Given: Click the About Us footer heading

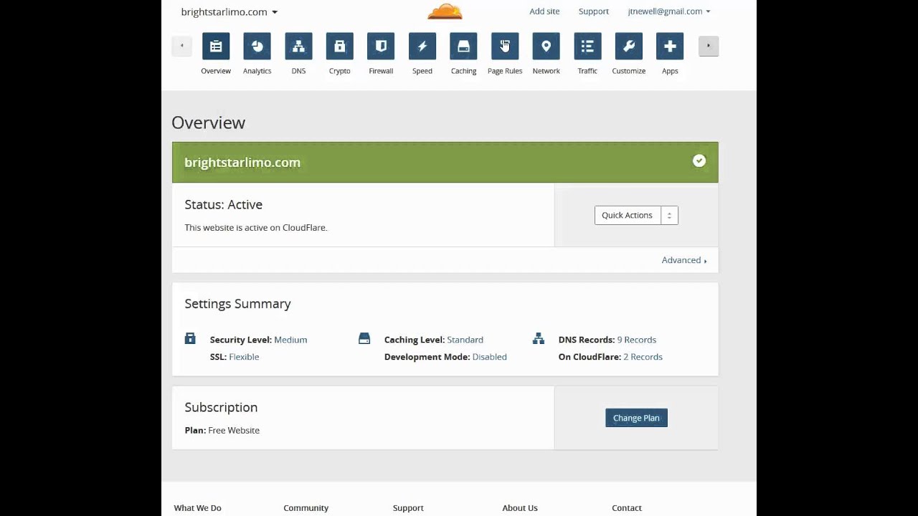Looking at the screenshot, I should (520, 508).
